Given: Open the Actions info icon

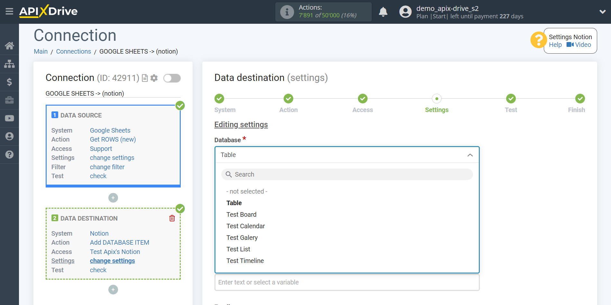Looking at the screenshot, I should click(x=287, y=12).
